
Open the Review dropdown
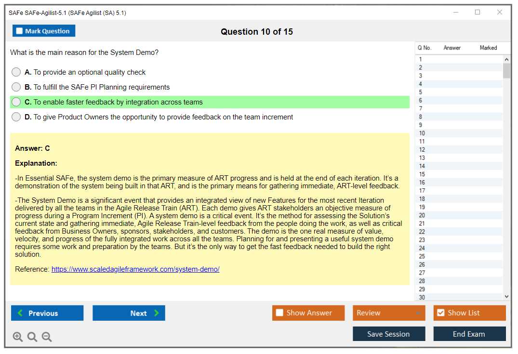[x=388, y=313]
